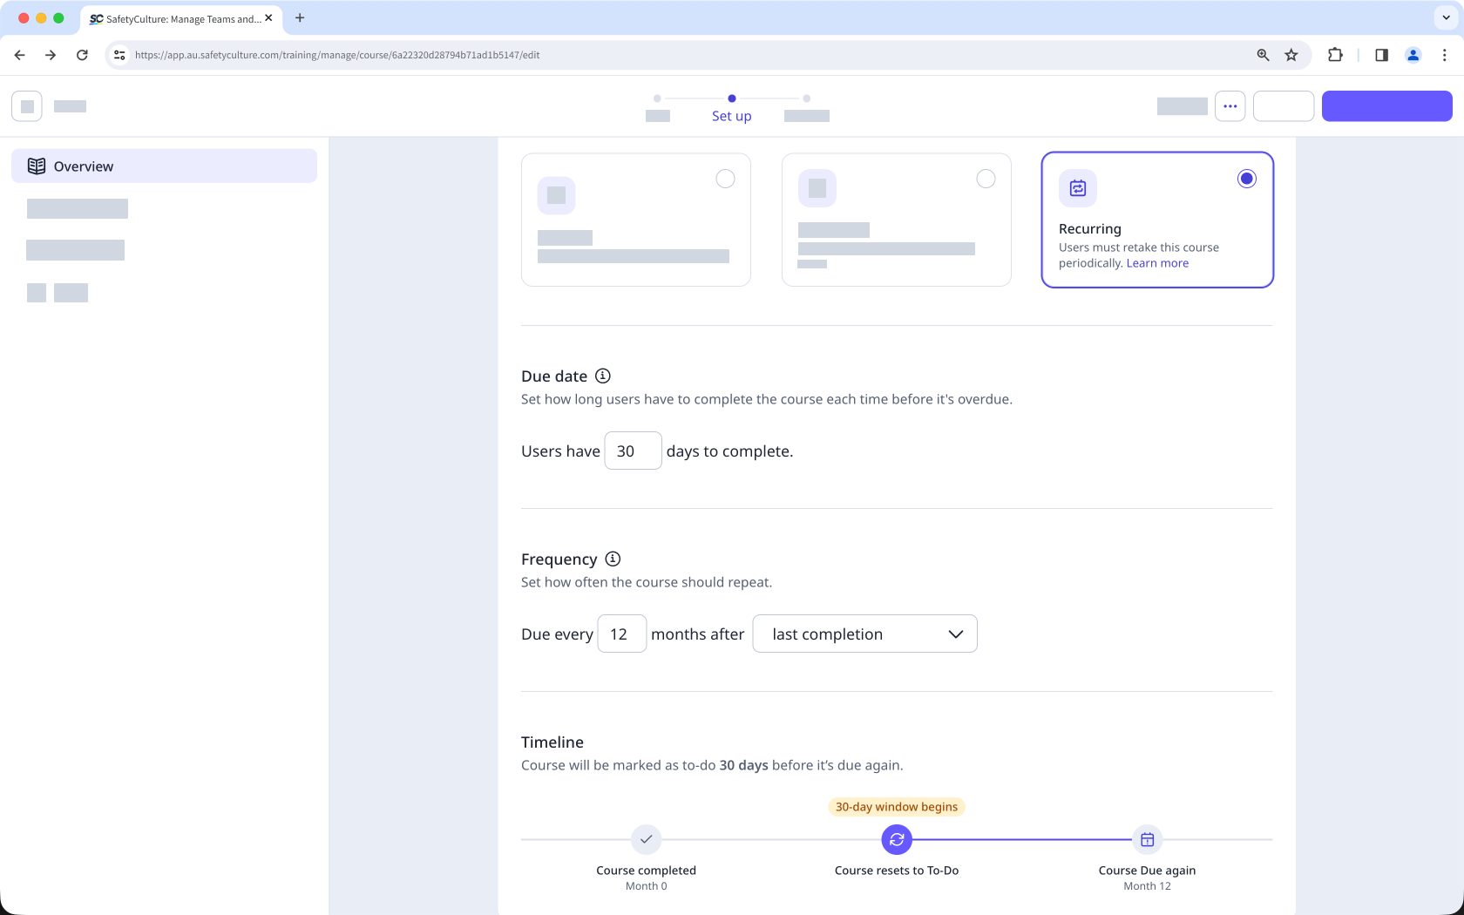Click the zoom magnifier icon in address bar
The image size is (1464, 915).
pos(1263,55)
